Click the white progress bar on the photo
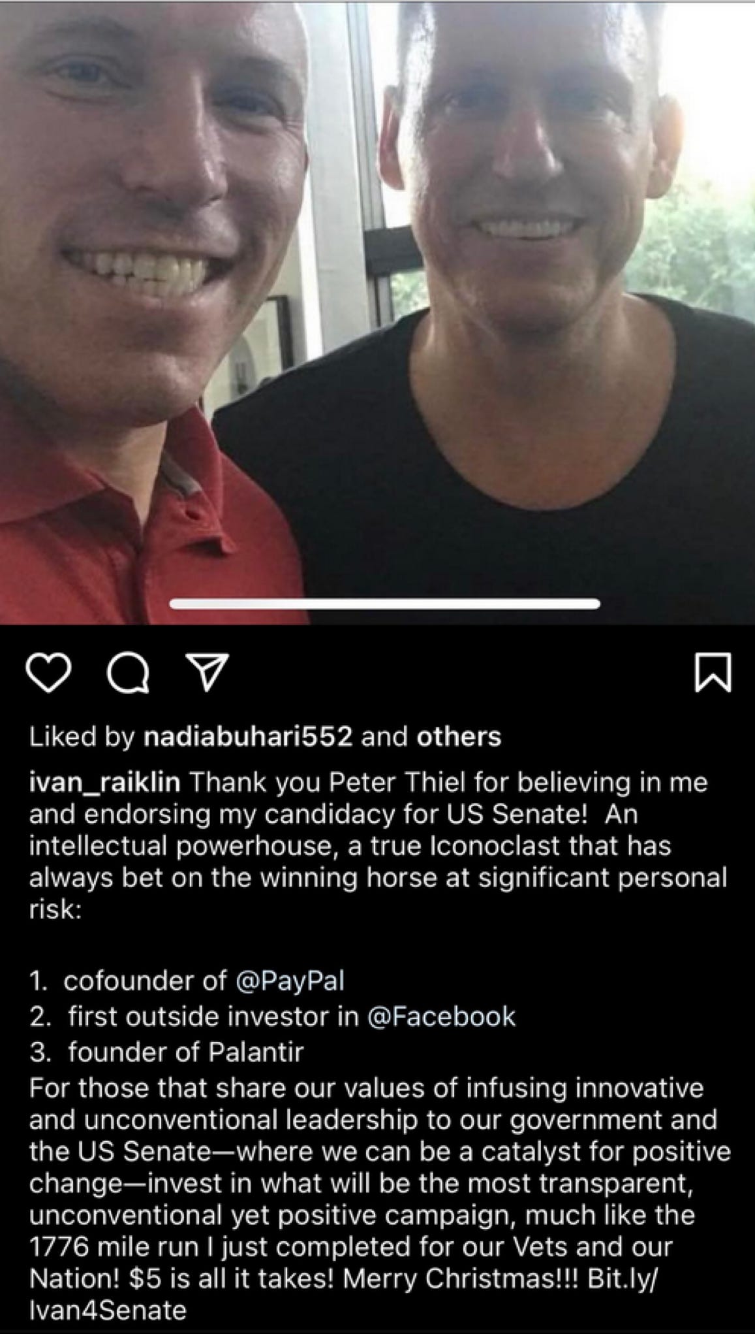Screen dimensions: 755x1334 pos(384,604)
